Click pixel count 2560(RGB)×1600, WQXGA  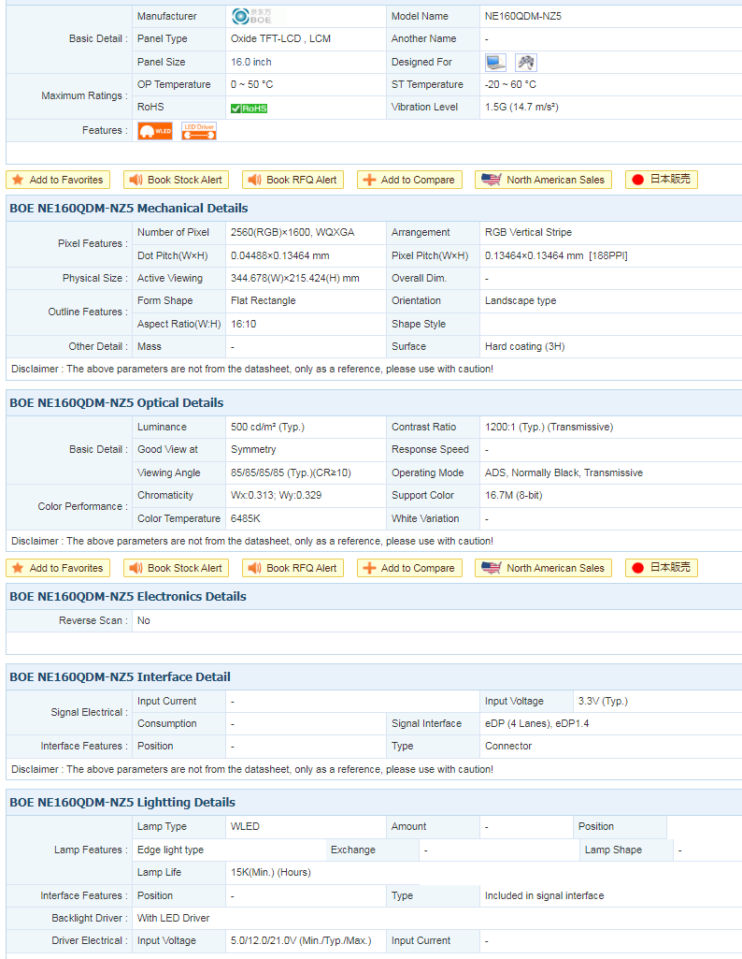coord(293,232)
